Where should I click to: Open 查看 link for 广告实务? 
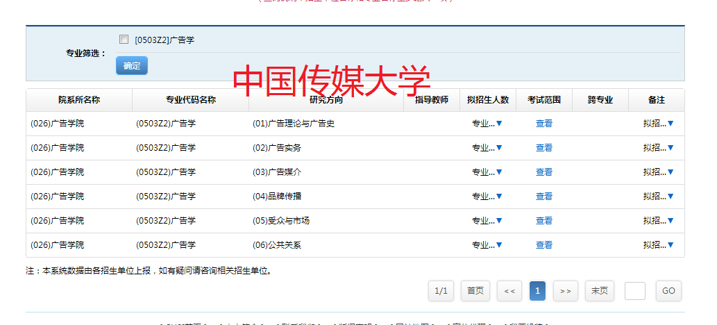[544, 148]
